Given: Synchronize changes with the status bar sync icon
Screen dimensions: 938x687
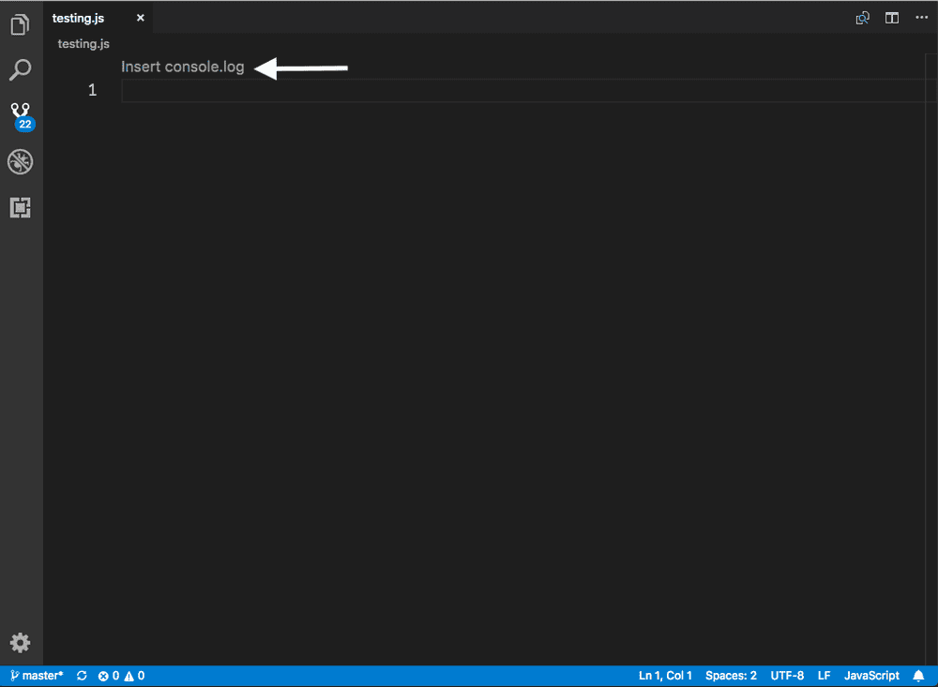Looking at the screenshot, I should (81, 675).
